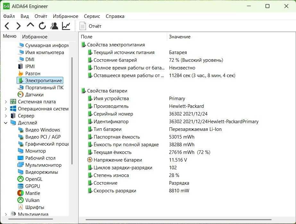296x224 pixels.
Task: Click the Поле column header
Action: point(87,37)
